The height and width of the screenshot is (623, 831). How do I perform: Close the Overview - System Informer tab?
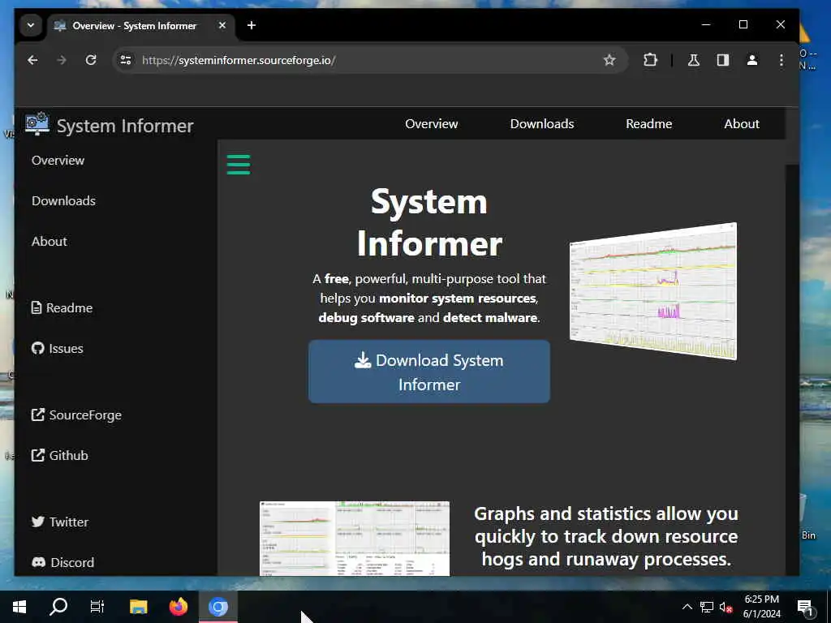[x=222, y=25]
